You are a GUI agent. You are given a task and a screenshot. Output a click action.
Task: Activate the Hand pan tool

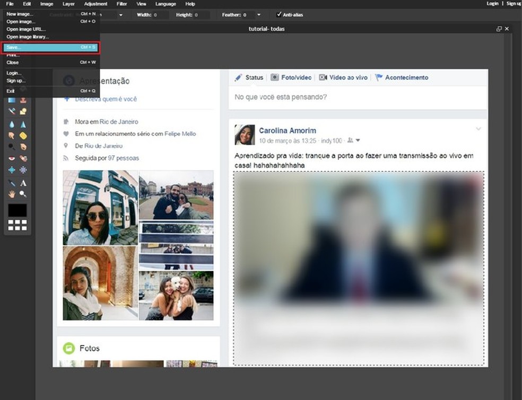tap(12, 194)
